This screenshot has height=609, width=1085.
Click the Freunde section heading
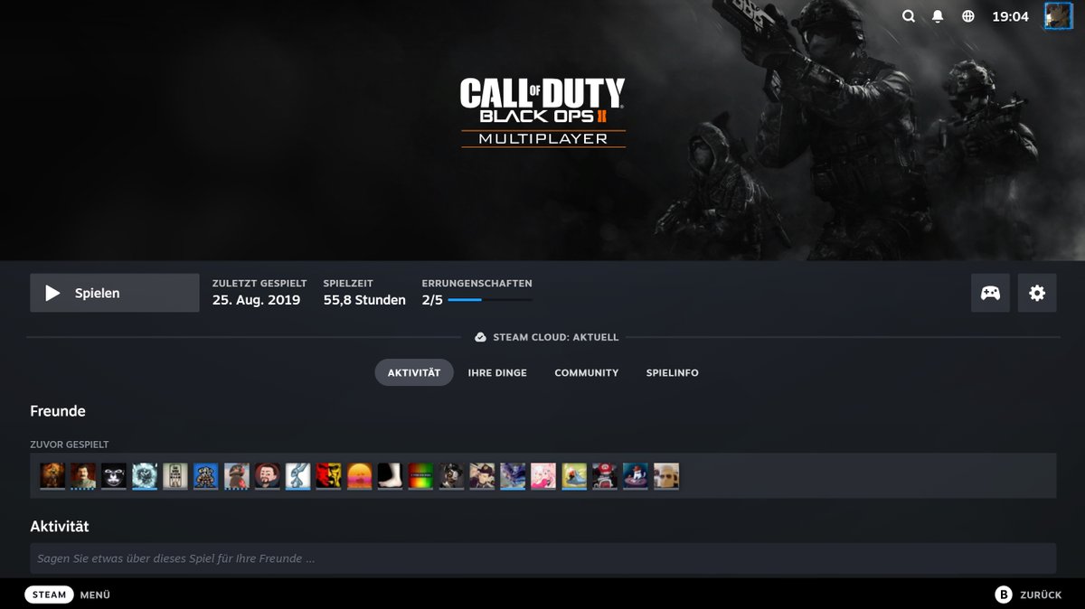(x=58, y=411)
